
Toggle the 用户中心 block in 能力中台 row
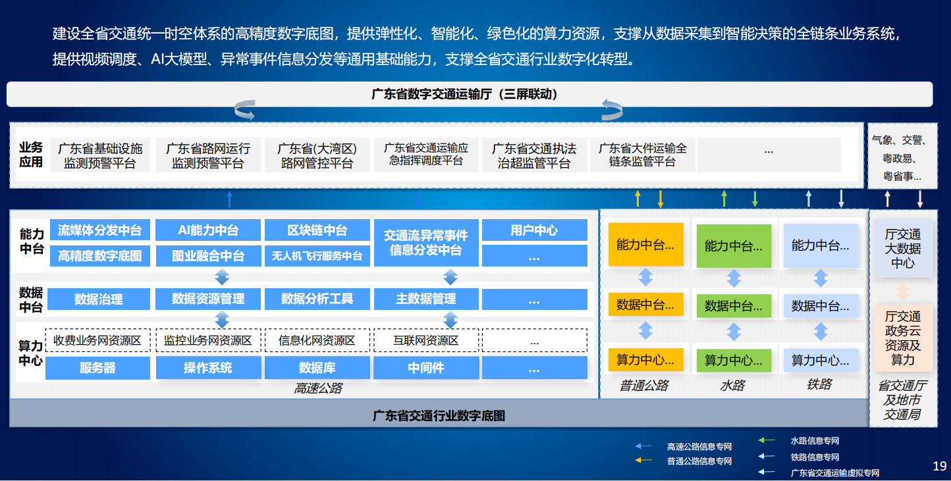point(535,230)
